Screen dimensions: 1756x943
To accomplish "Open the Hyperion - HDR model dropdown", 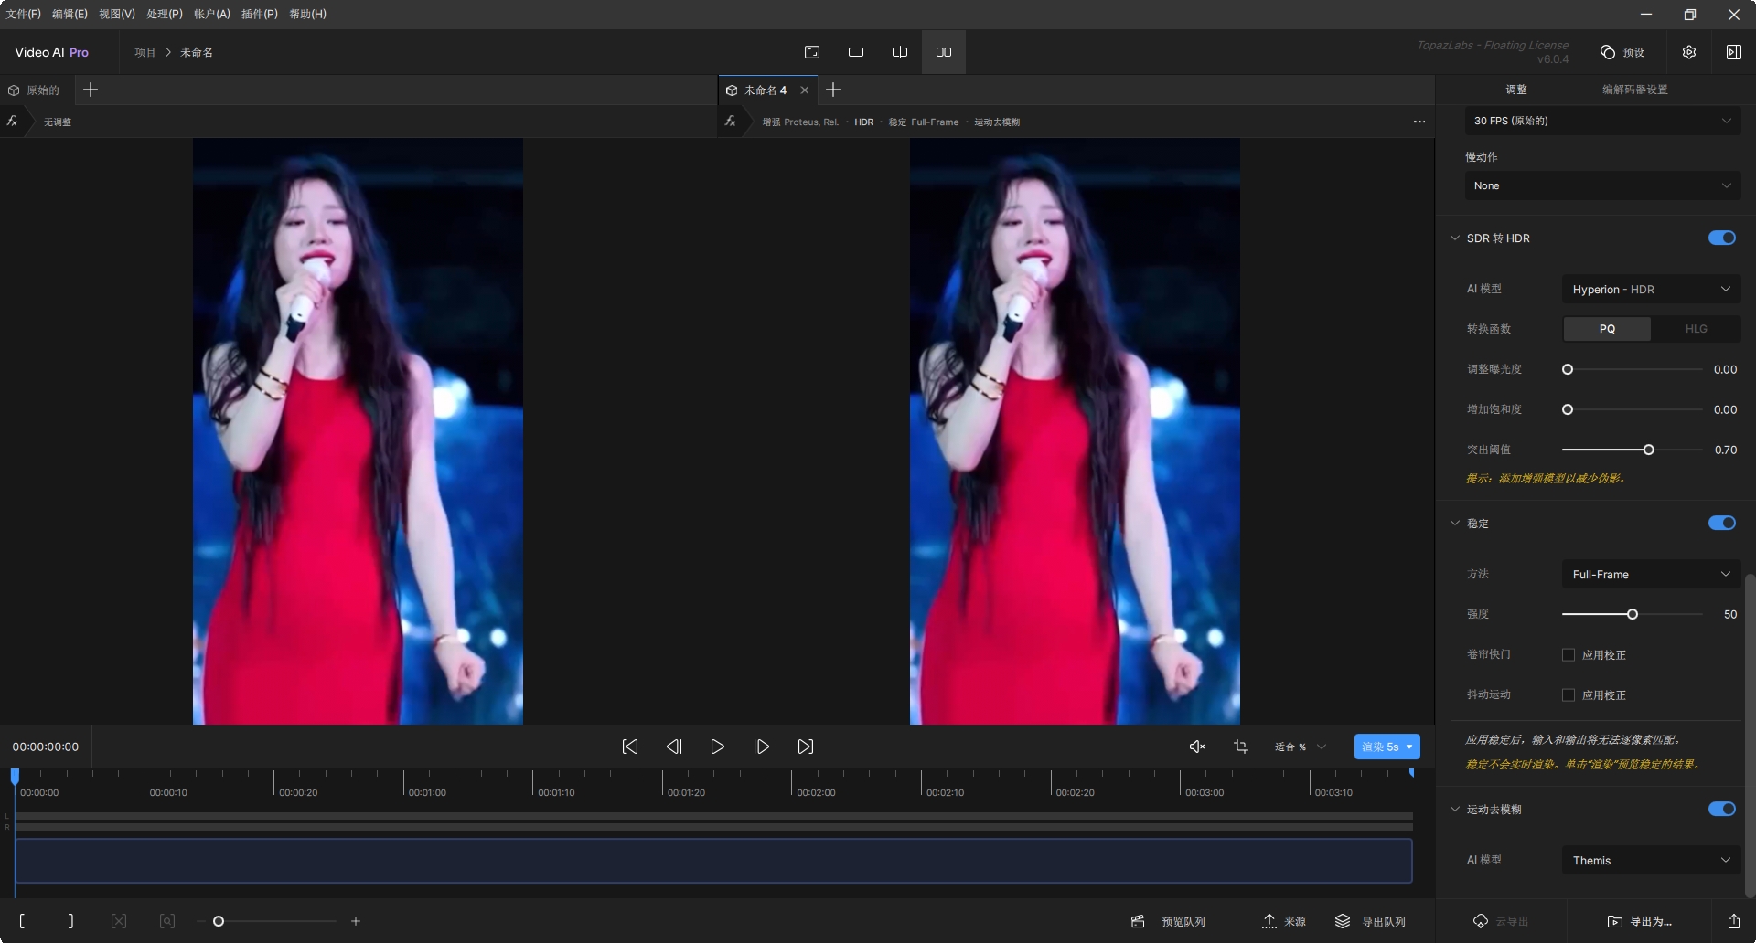I will pos(1651,289).
